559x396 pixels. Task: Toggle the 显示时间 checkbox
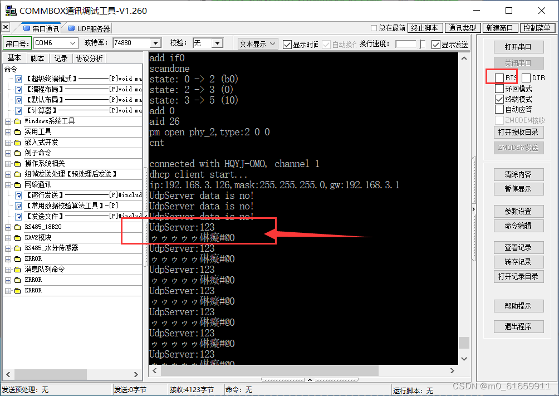287,44
